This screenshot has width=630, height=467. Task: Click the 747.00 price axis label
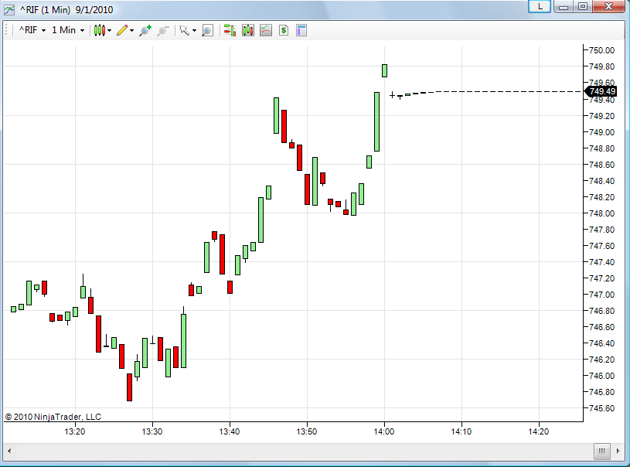601,295
